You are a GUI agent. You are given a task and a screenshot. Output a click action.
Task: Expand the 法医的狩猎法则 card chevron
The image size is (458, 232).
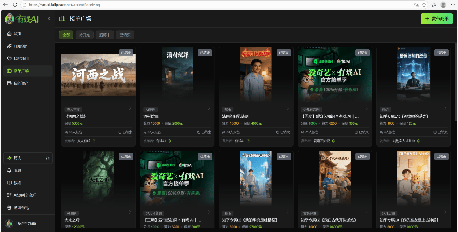pyautogui.click(x=288, y=108)
